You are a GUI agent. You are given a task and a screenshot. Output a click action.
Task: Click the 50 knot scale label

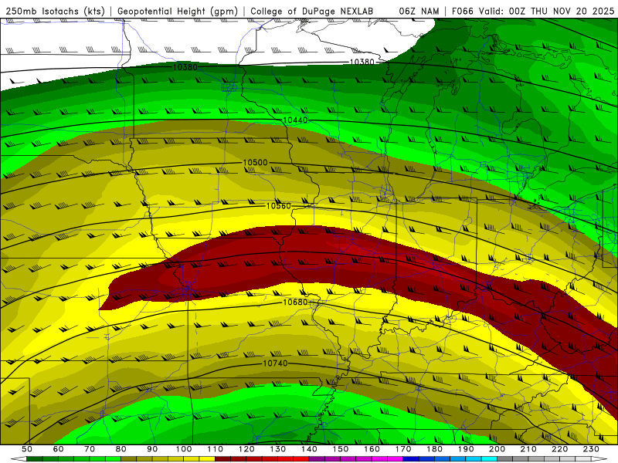click(27, 449)
